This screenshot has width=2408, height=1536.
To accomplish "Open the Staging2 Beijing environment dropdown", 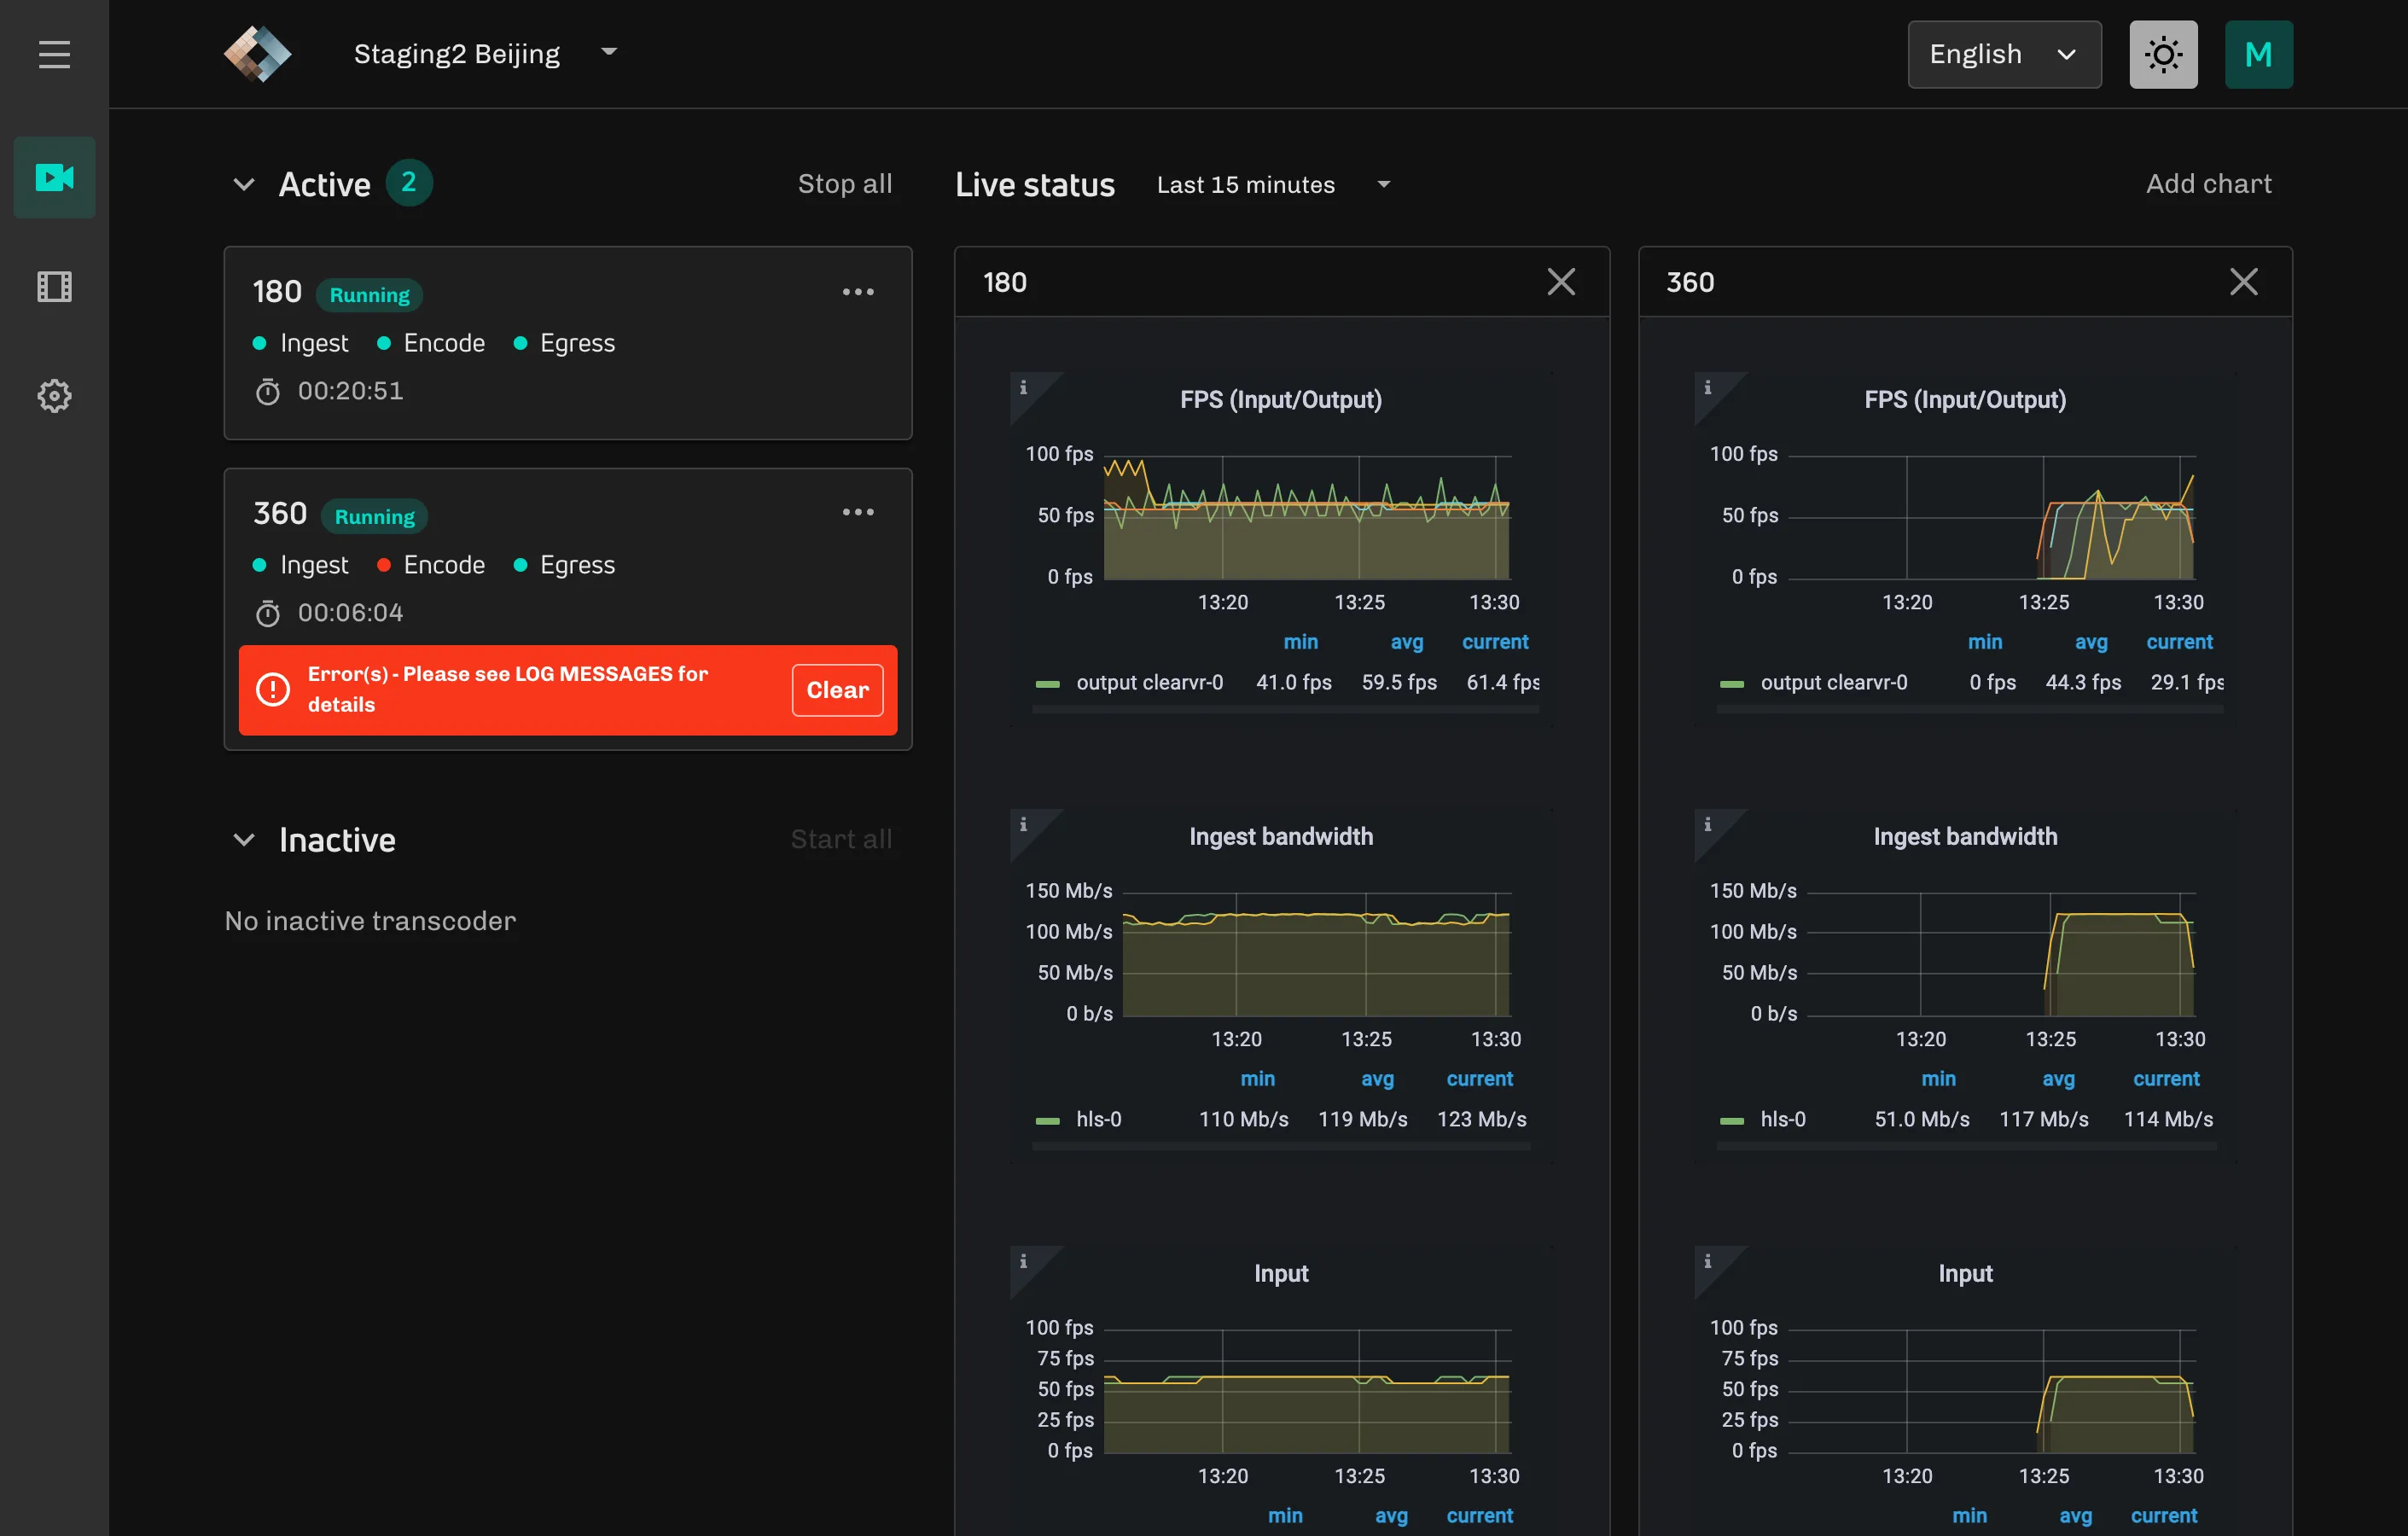I will (485, 54).
